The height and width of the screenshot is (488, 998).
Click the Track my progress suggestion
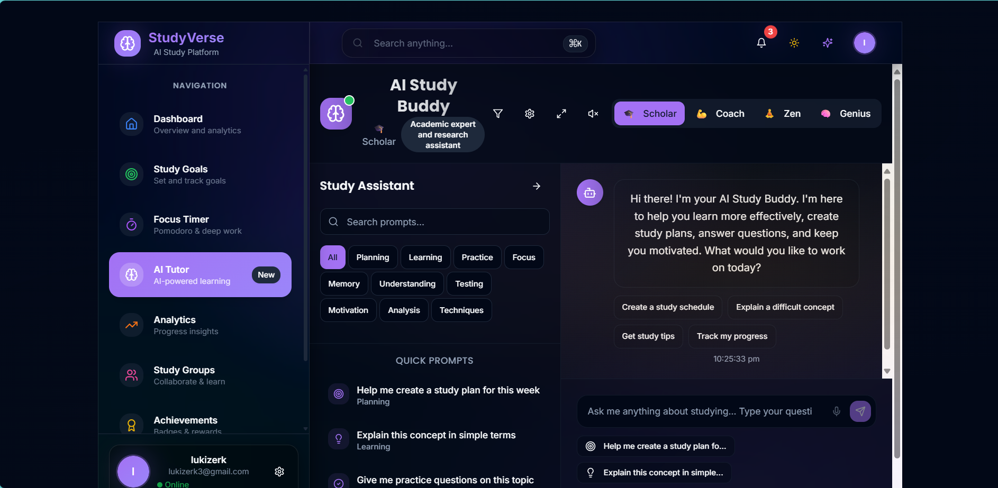pos(732,336)
